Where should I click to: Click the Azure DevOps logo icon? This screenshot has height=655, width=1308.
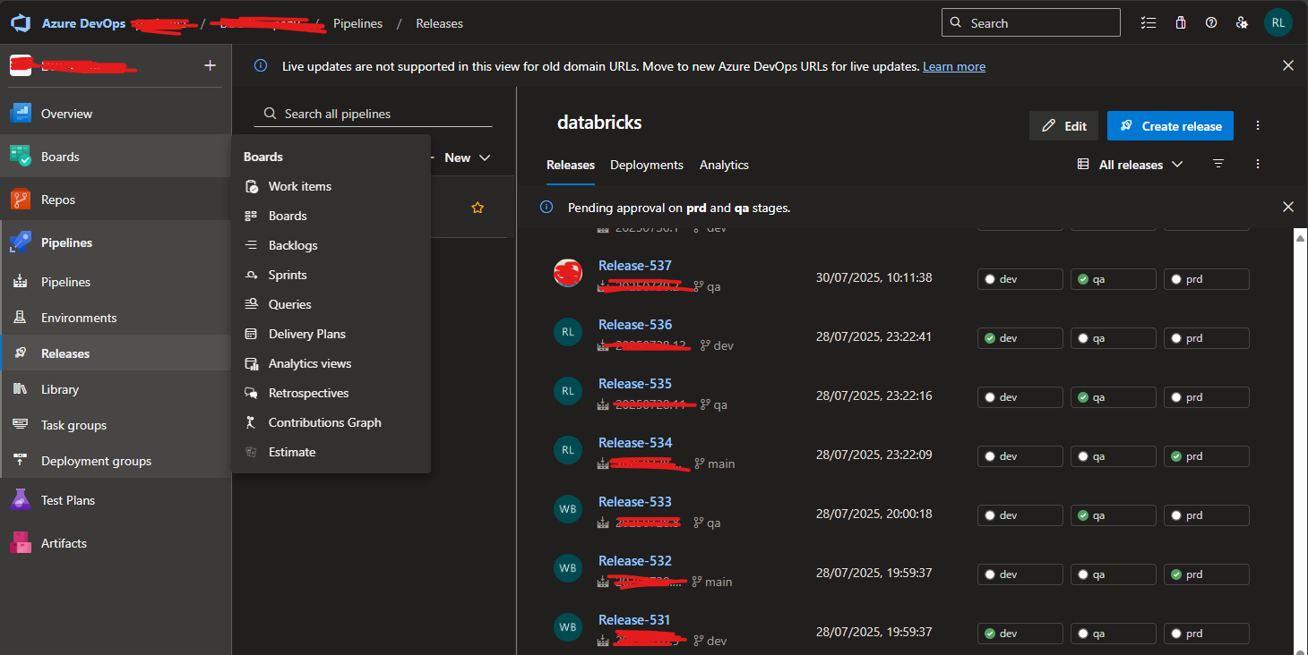21,23
